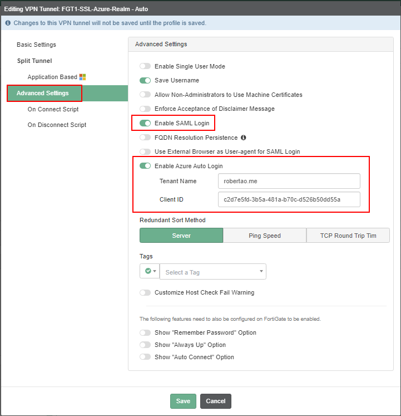Click the Tenant Name input field

point(289,181)
